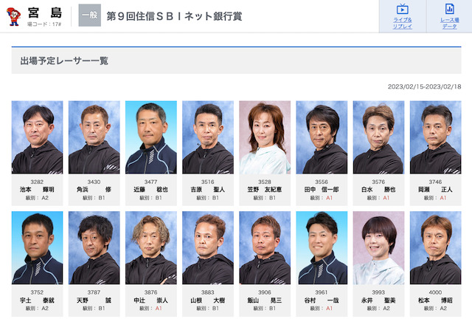Image resolution: width=472 pixels, height=319 pixels.
Task: Click the name 山根 大樹 under photo
Action: 208,301
